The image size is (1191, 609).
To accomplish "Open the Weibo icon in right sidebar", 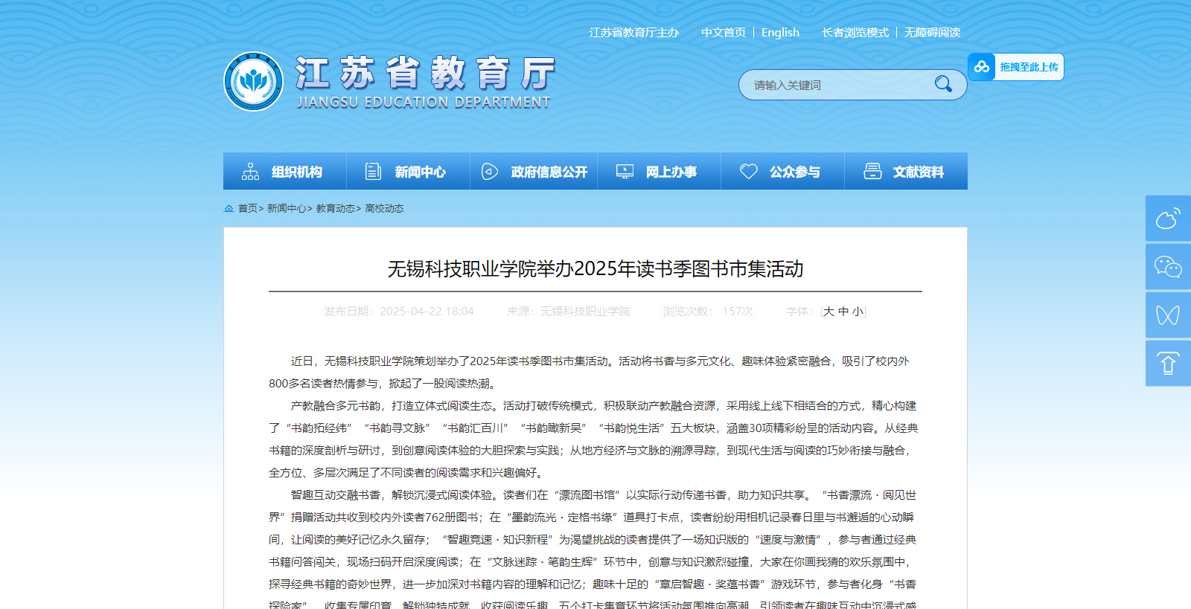I will [1167, 219].
